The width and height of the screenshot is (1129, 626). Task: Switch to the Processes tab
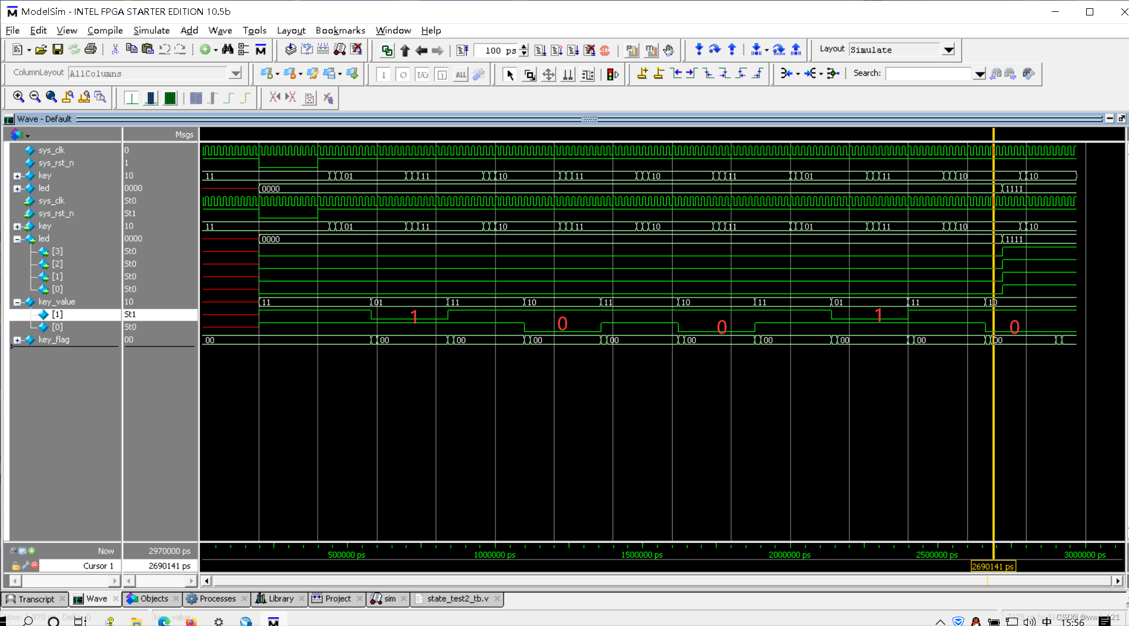click(x=217, y=599)
